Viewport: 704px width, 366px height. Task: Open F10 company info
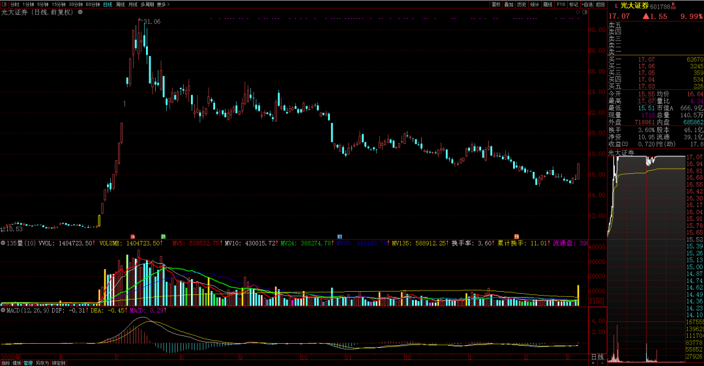pos(561,5)
